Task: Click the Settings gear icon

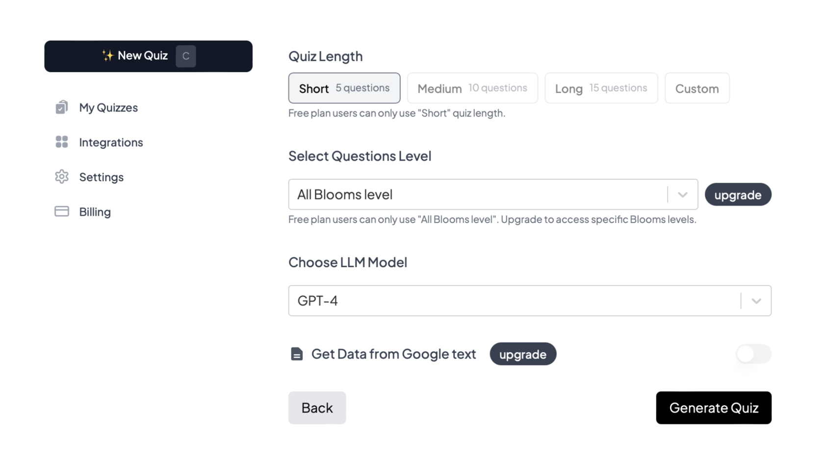Action: [x=62, y=176]
